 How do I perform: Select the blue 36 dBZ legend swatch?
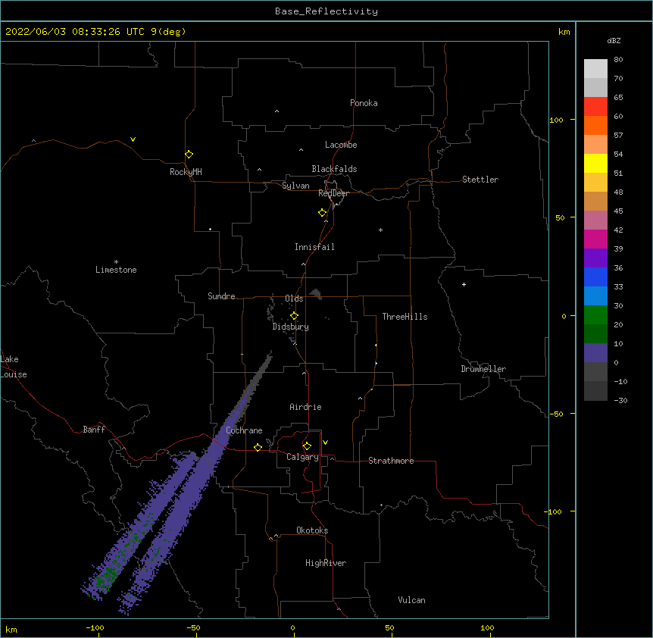pyautogui.click(x=595, y=277)
